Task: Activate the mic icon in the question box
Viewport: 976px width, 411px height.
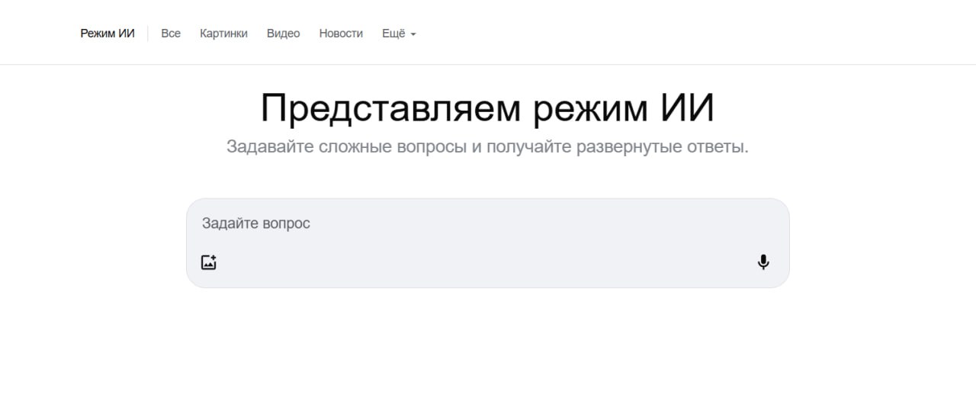Action: pyautogui.click(x=763, y=262)
